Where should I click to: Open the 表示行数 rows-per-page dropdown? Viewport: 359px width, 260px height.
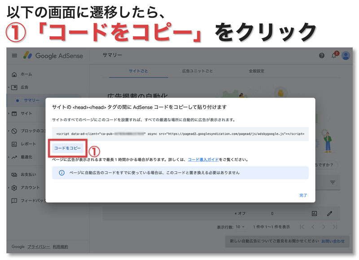(240, 227)
